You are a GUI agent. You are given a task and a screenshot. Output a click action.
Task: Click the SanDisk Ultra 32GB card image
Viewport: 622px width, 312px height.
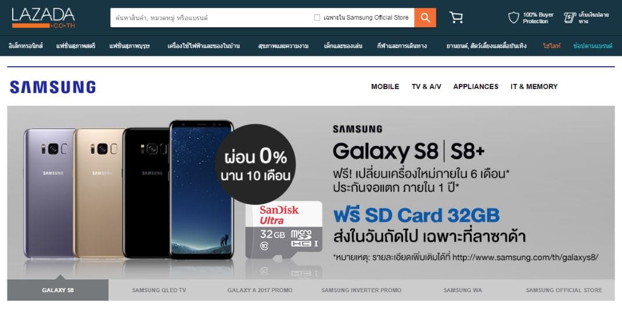(x=283, y=230)
